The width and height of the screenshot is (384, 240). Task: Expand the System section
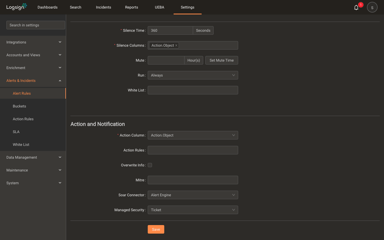point(33,183)
